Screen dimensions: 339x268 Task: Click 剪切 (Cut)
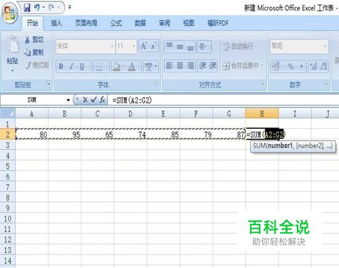click(x=35, y=39)
